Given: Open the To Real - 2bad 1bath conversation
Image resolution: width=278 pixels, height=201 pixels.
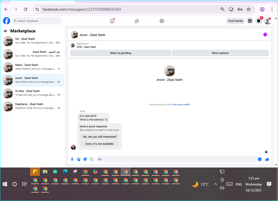Looking at the screenshot, I should point(33,93).
